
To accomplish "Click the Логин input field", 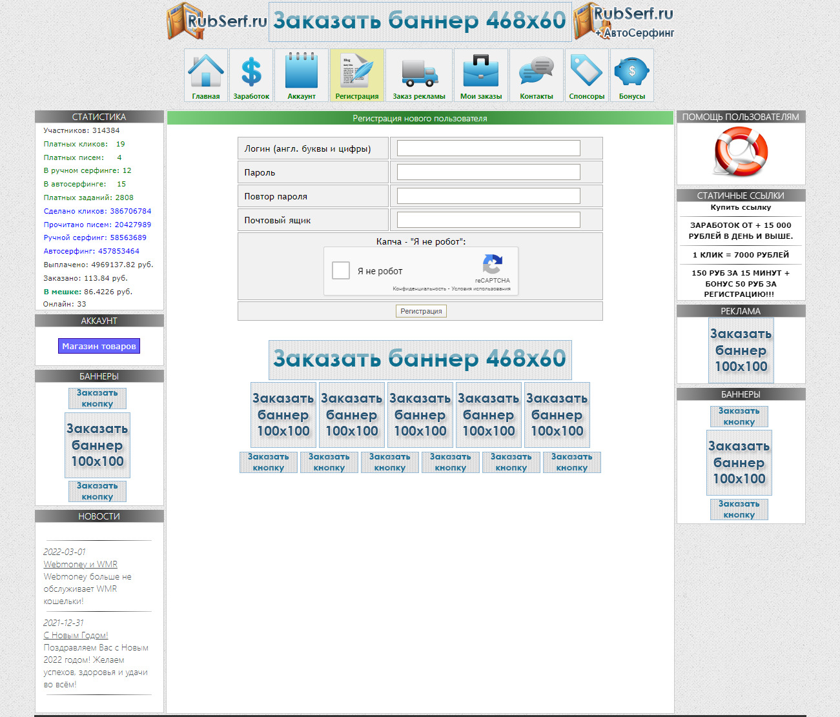I will 489,148.
